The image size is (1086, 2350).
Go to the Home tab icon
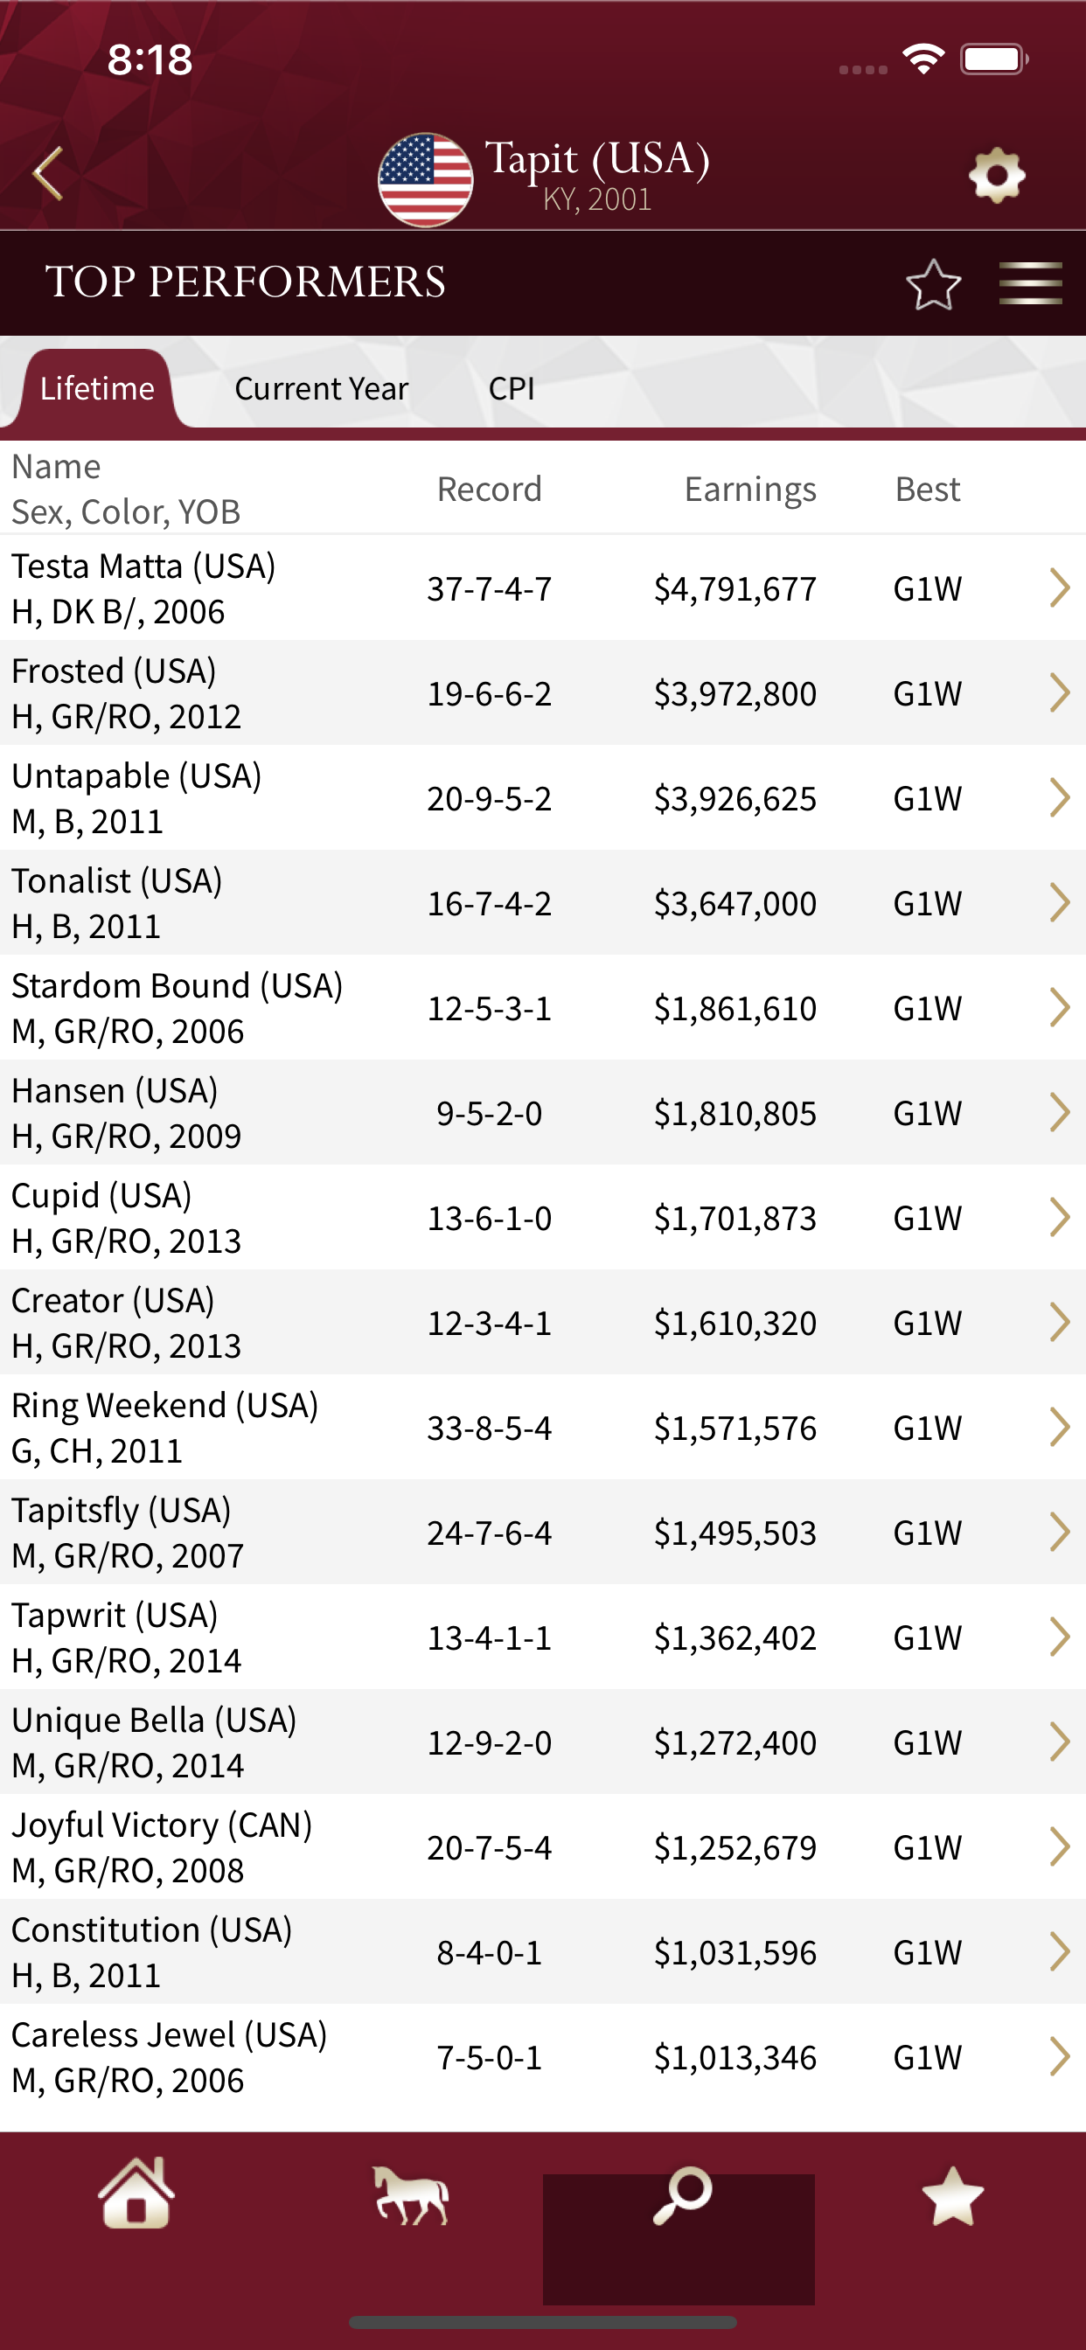click(137, 2194)
